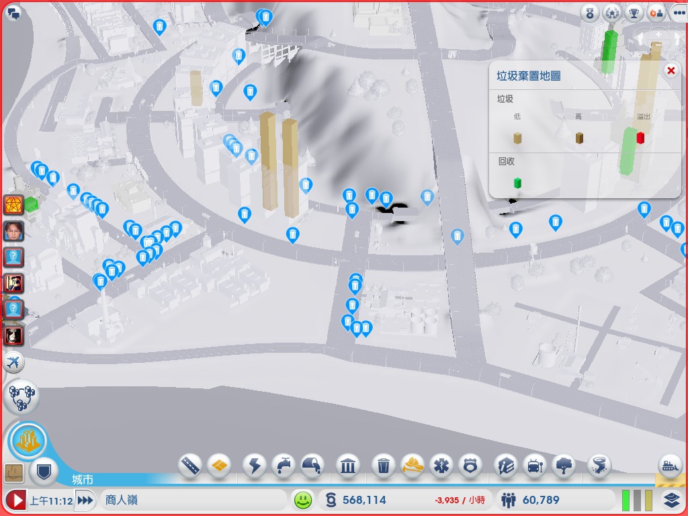Click the red overflow swatch in legend
This screenshot has height=516, width=688.
(640, 138)
